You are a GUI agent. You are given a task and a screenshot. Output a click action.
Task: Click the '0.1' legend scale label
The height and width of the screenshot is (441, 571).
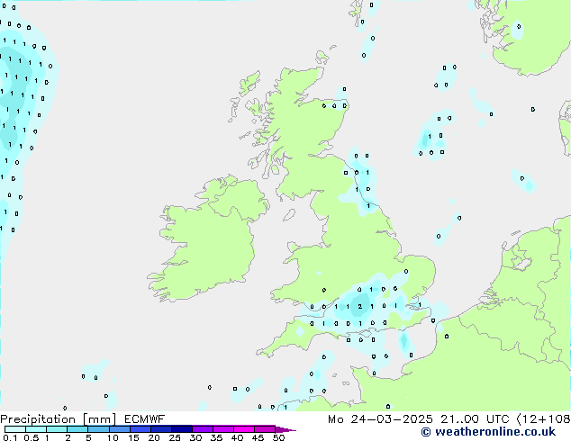pos(10,437)
